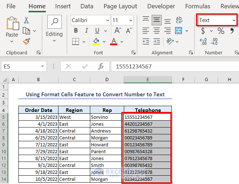Select the Format Painter brush
This screenshot has width=239, height=184.
coord(26,42)
